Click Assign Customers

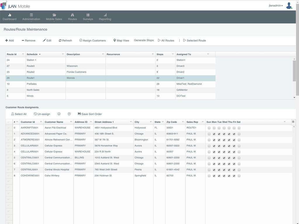click(x=93, y=40)
